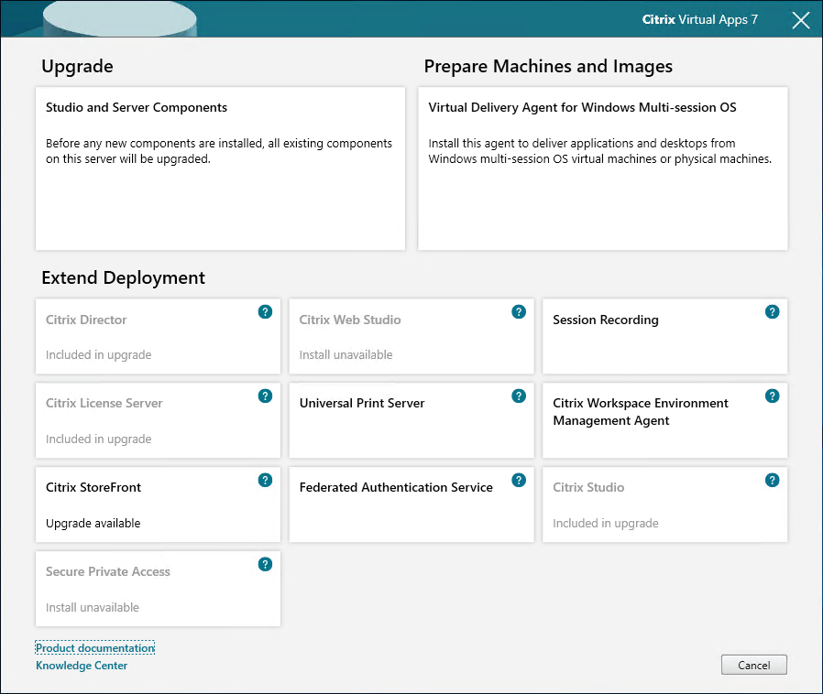823x694 pixels.
Task: Click the "Prepare Machines and Images" heading
Action: coord(548,67)
